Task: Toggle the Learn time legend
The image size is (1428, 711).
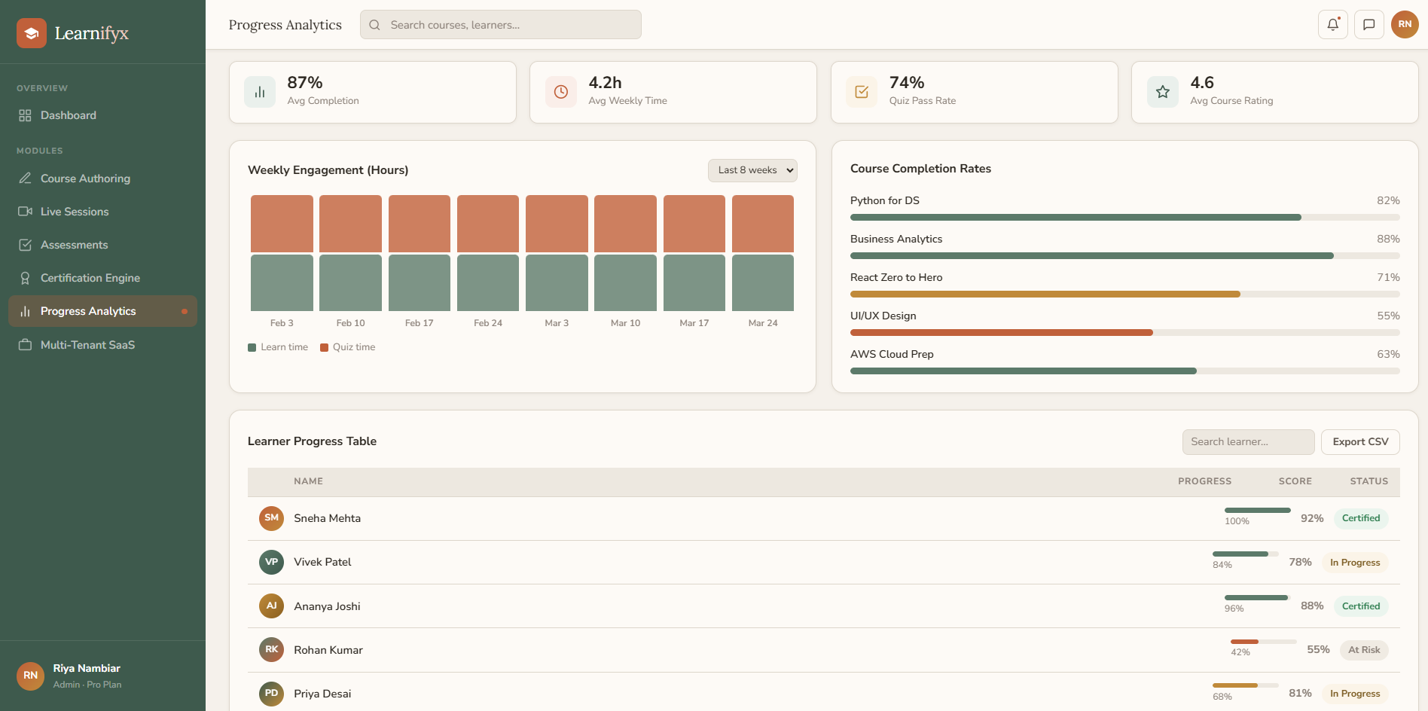Action: [x=277, y=346]
